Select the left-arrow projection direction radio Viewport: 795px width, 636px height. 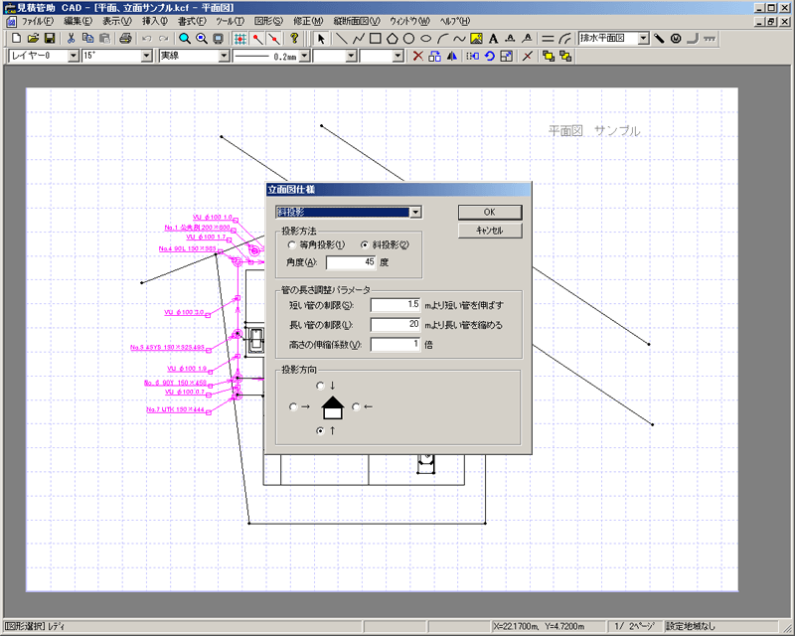[356, 406]
